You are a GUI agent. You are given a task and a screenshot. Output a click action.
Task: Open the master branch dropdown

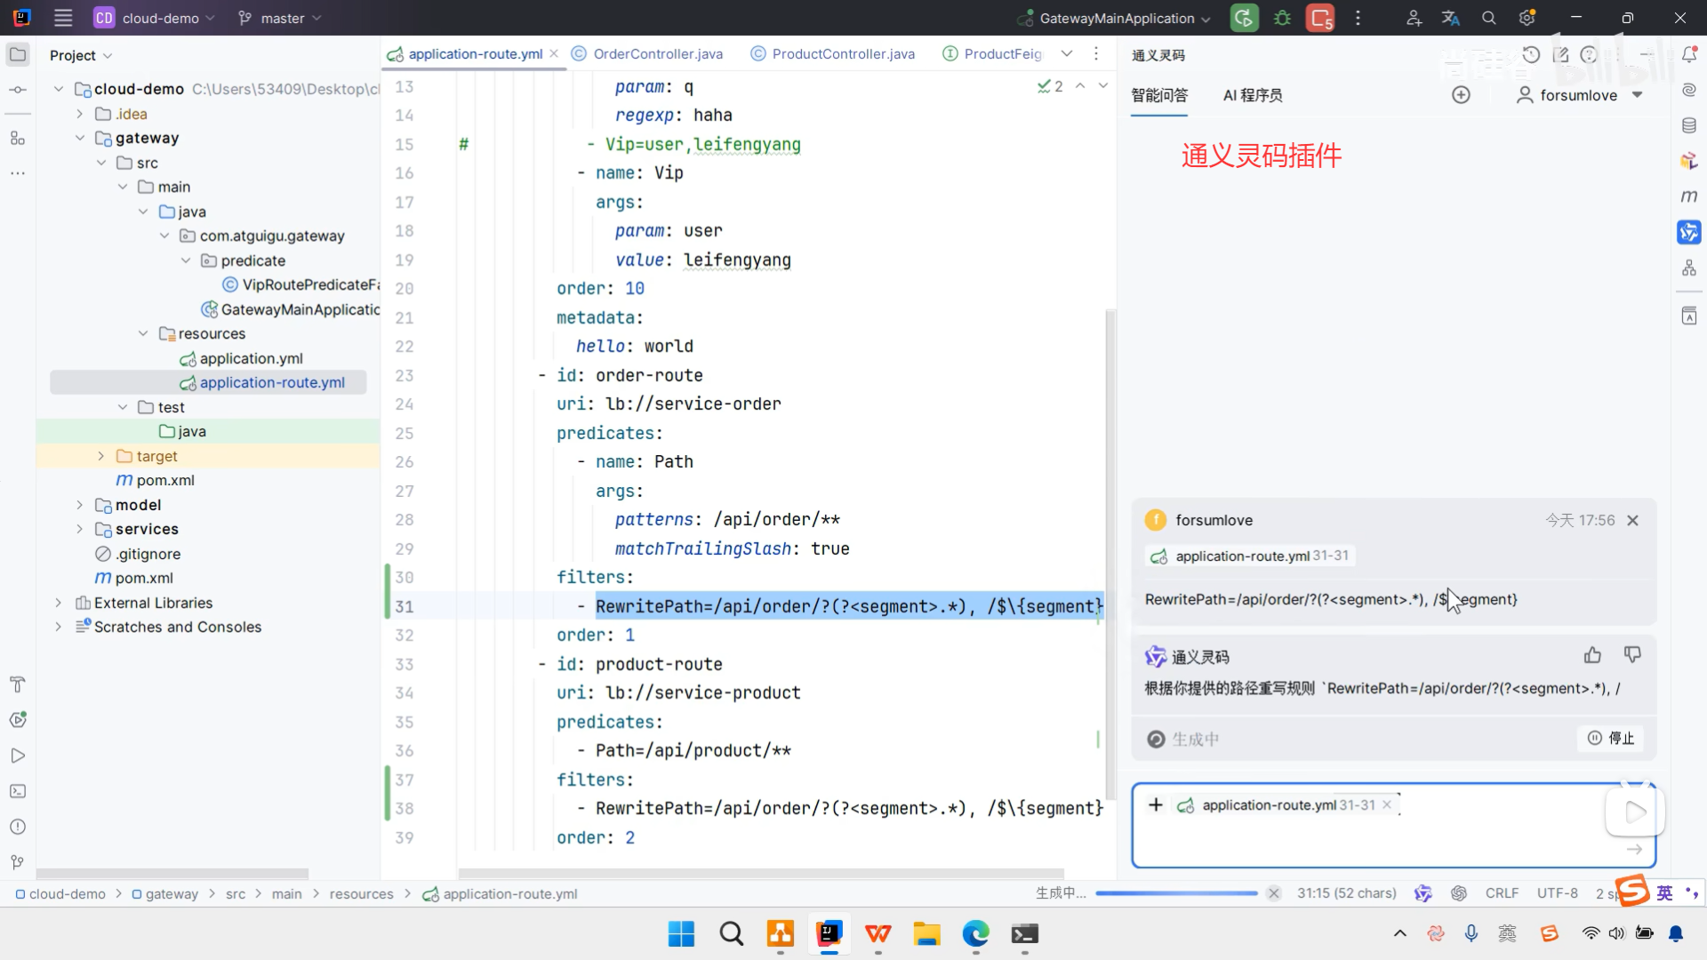click(281, 18)
